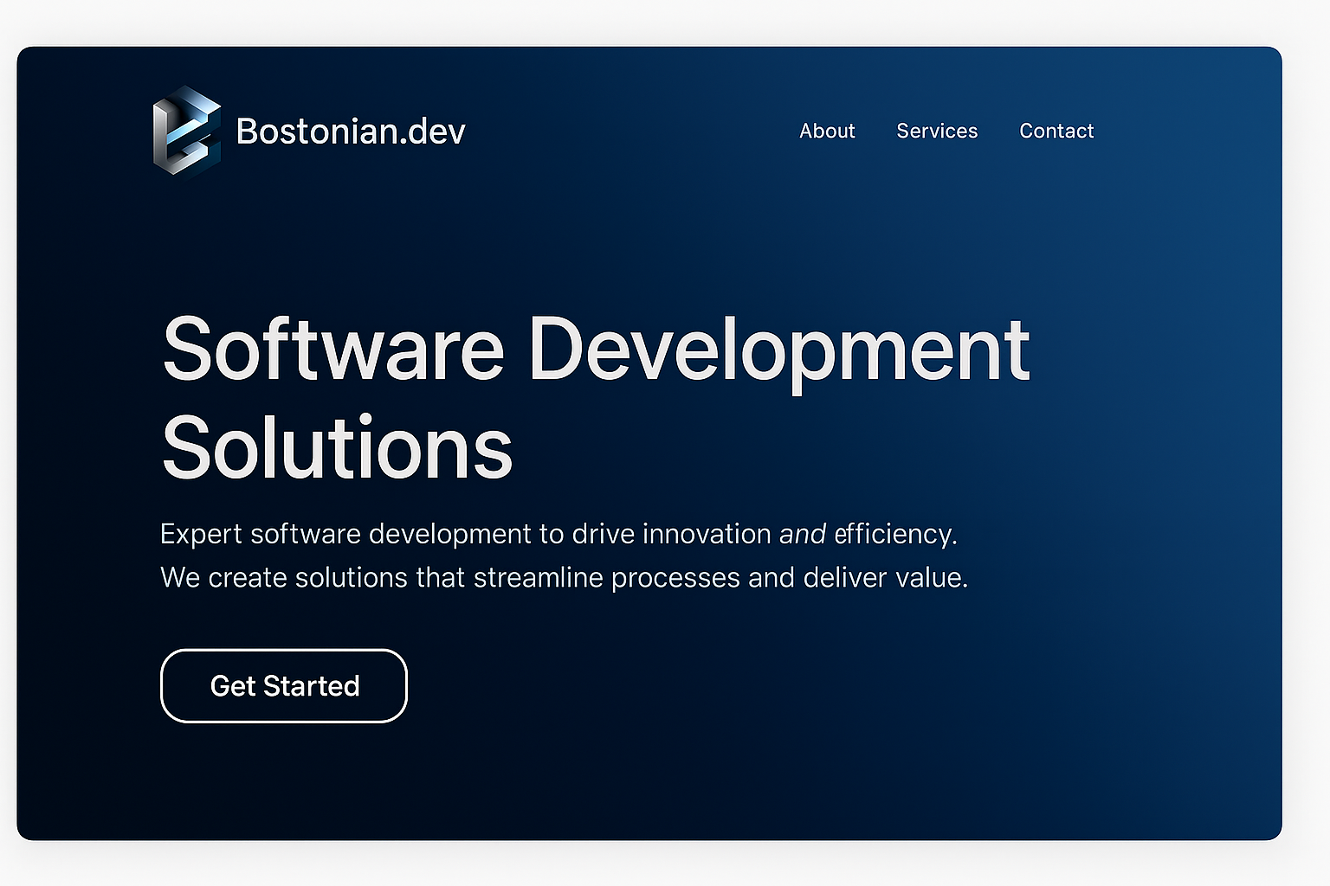
Task: Click the word "efficiency." in the subtitle
Action: click(x=895, y=534)
